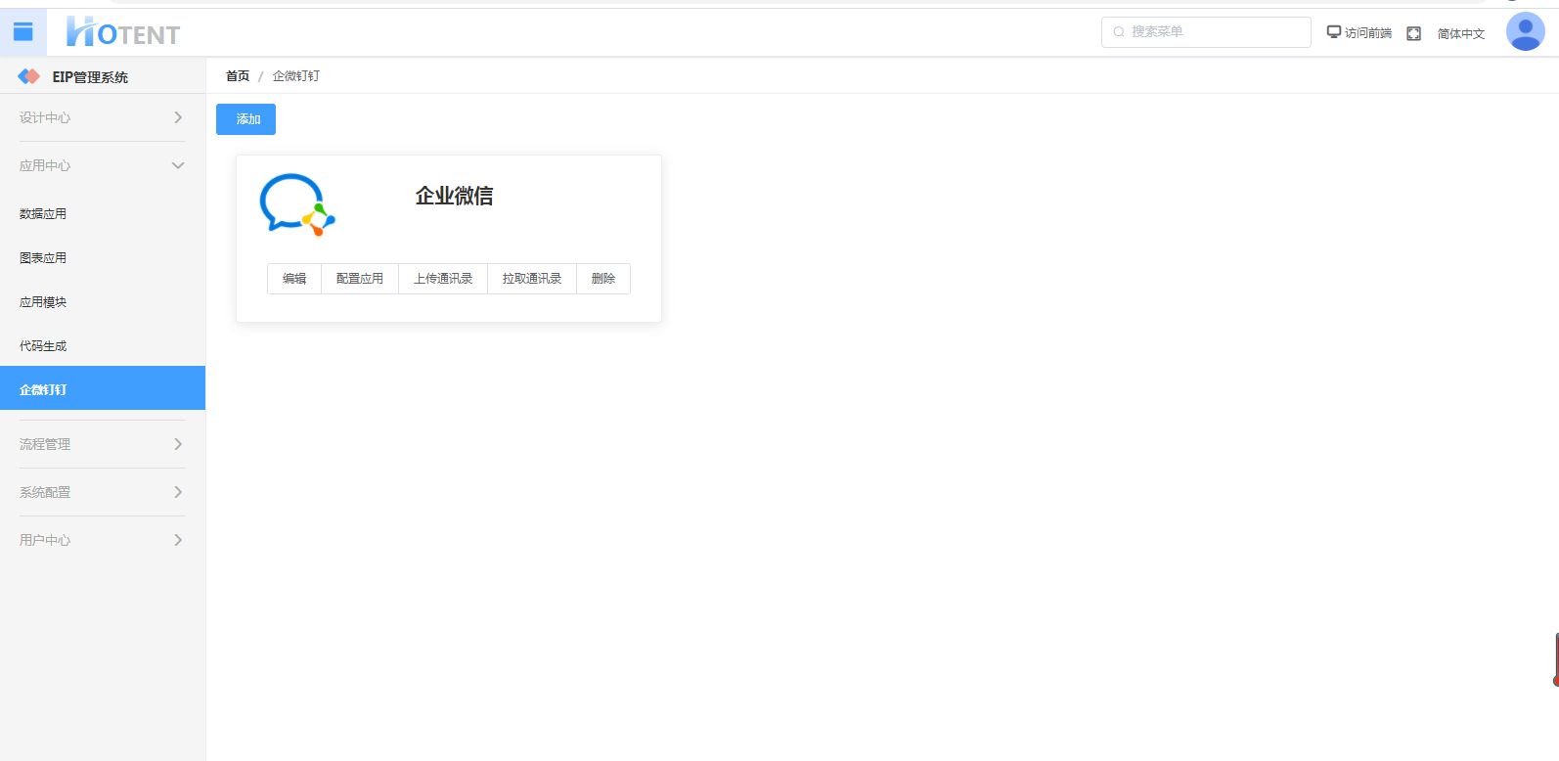Click 上传通讯录 button
This screenshot has width=1559, height=761.
(443, 279)
